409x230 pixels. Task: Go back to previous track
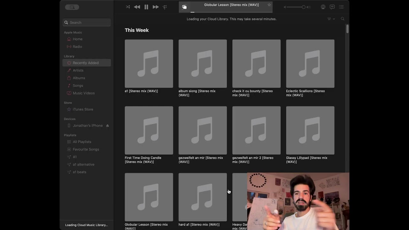[x=137, y=7]
